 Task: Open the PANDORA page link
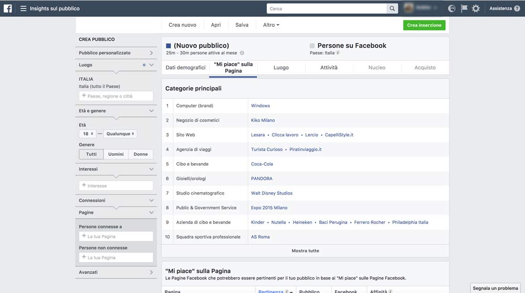261,178
